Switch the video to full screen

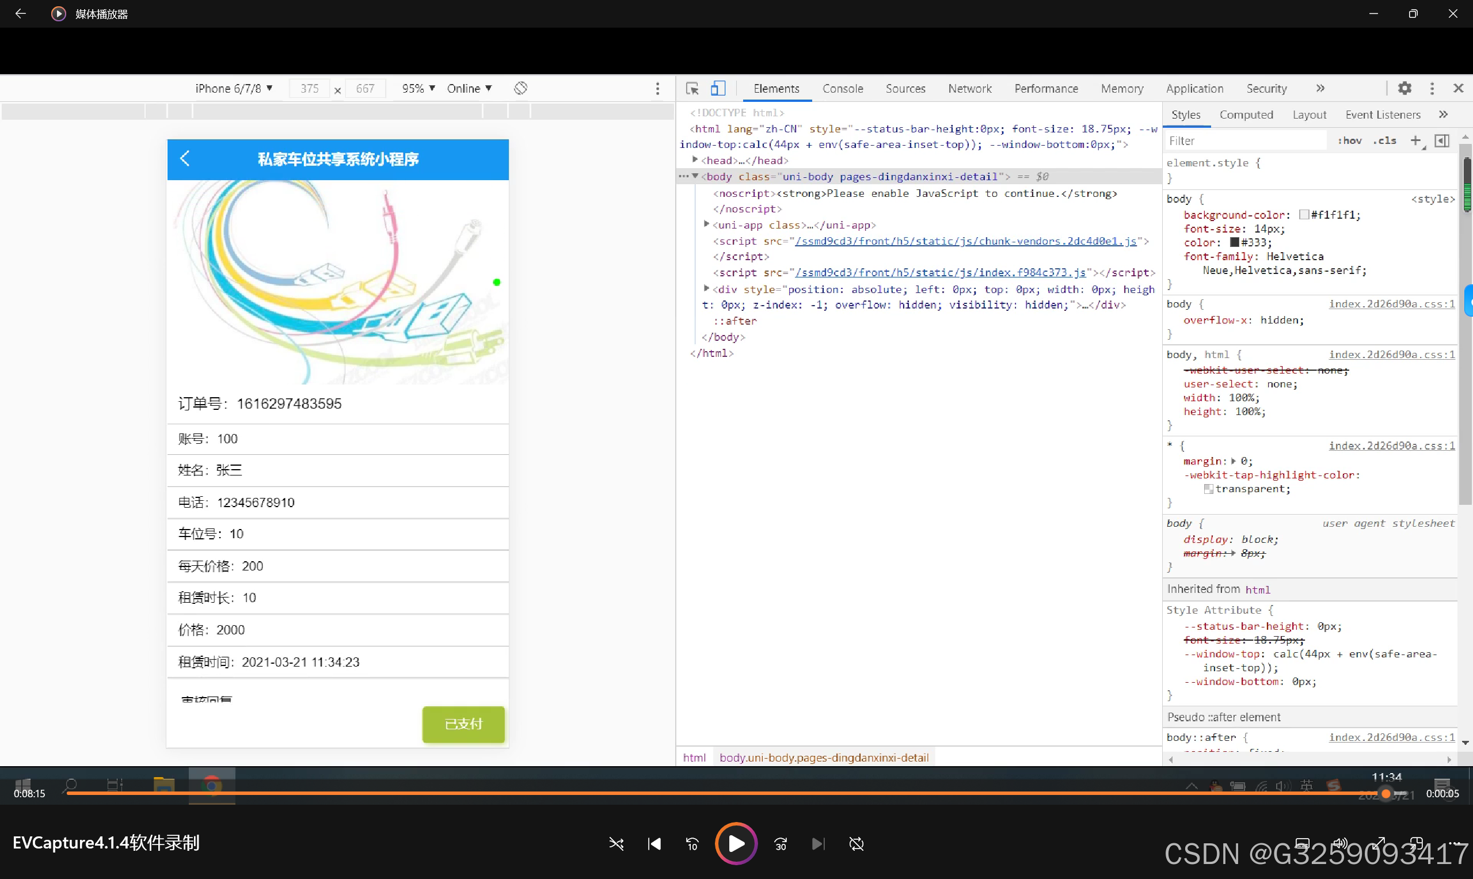[1379, 843]
